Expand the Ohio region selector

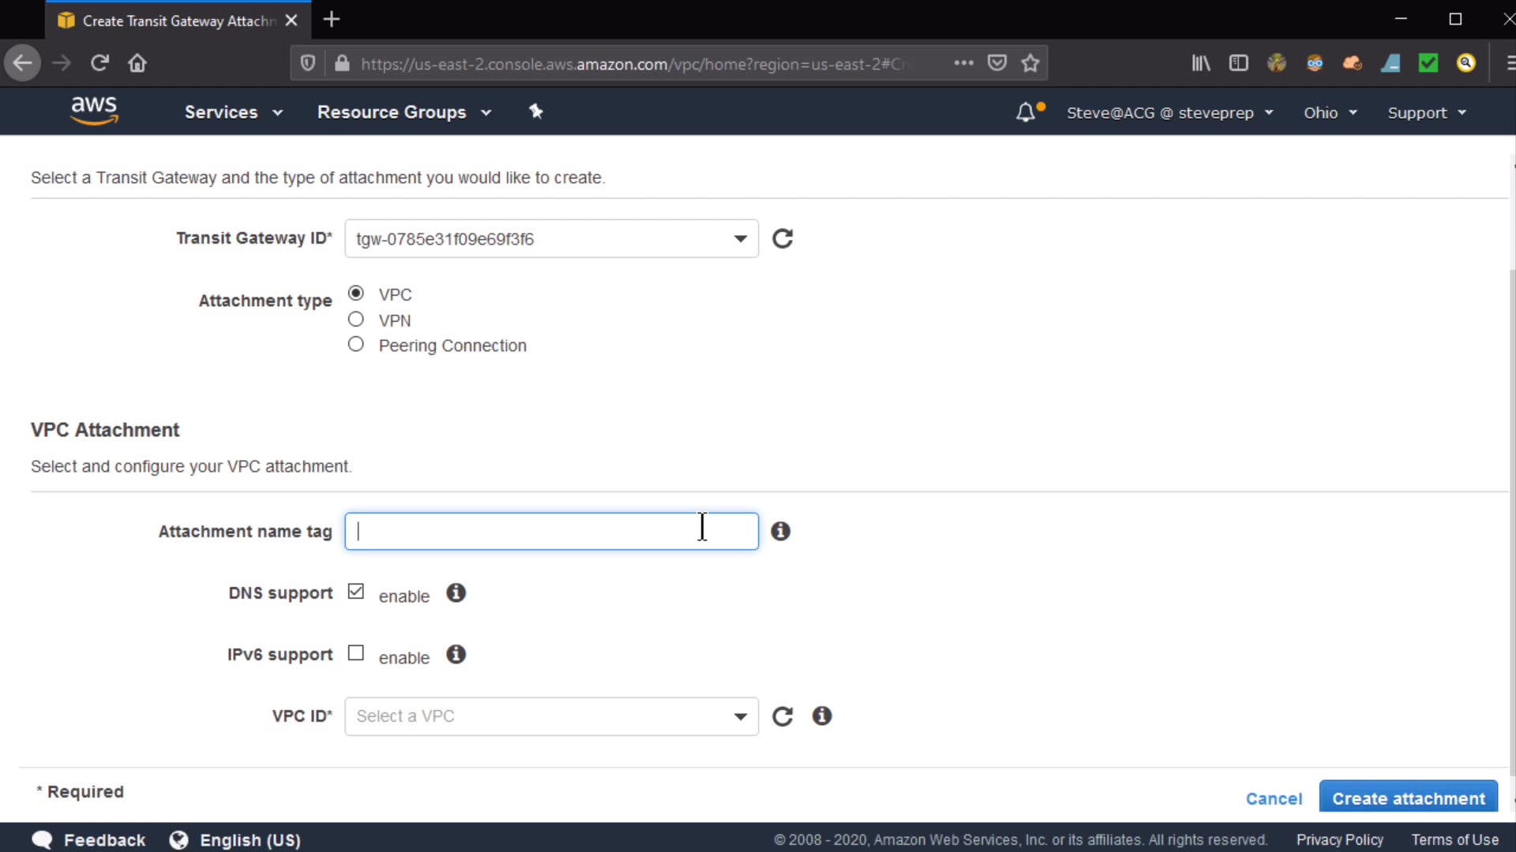[x=1330, y=112]
